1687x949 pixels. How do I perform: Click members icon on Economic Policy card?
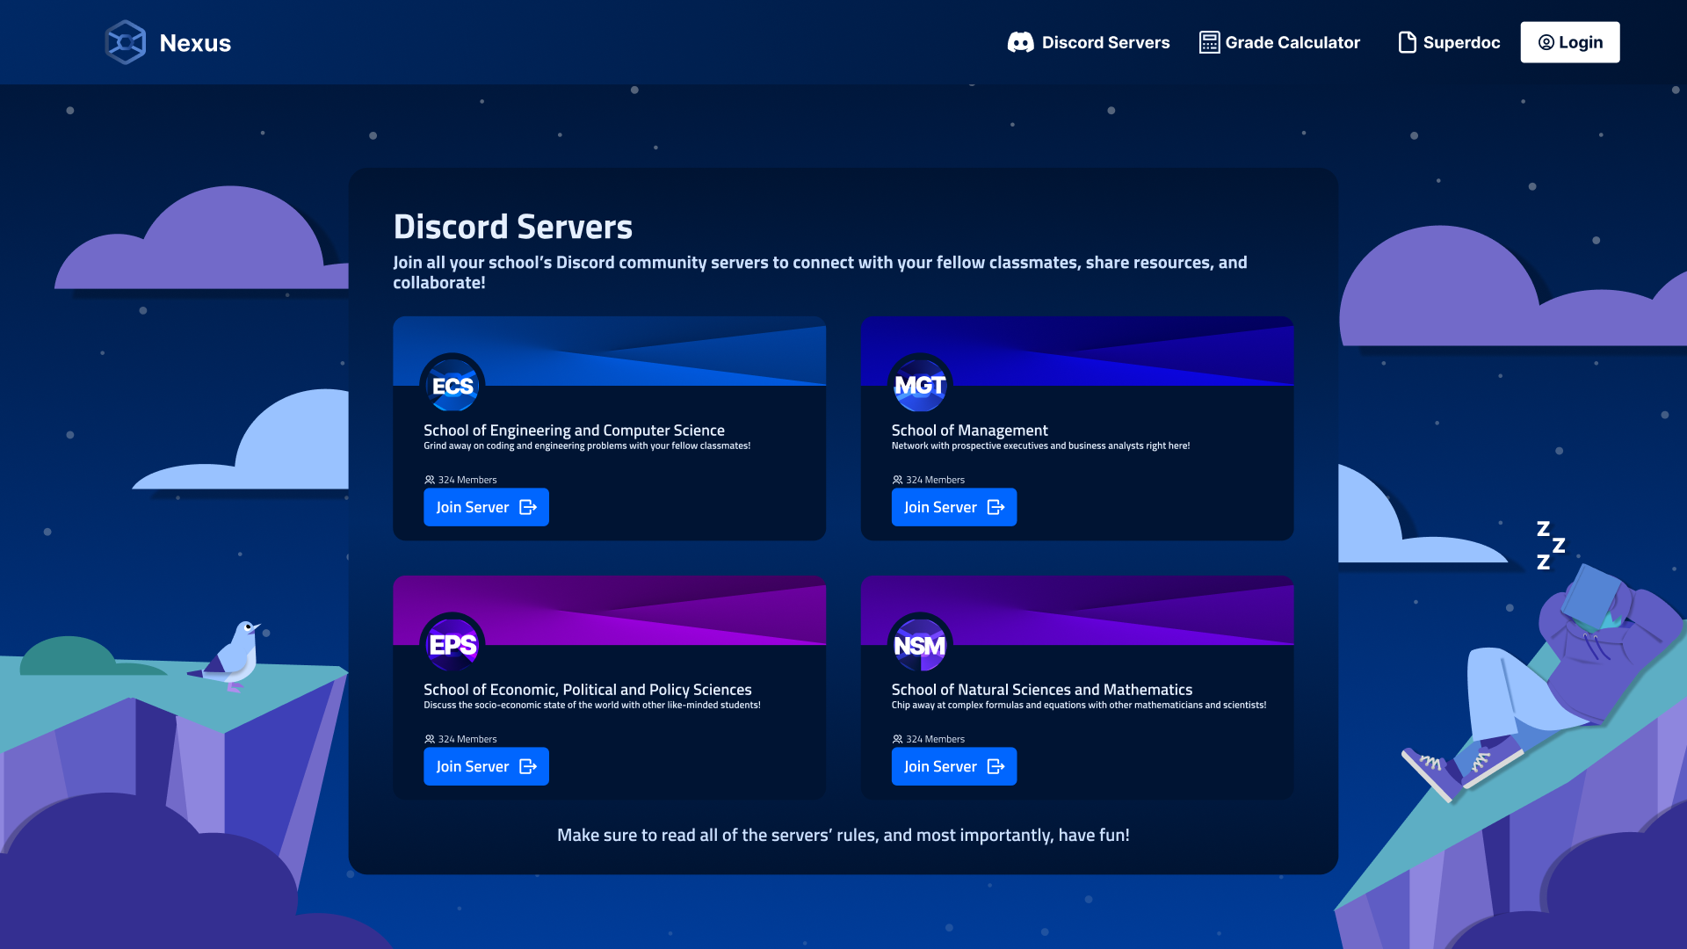430,739
